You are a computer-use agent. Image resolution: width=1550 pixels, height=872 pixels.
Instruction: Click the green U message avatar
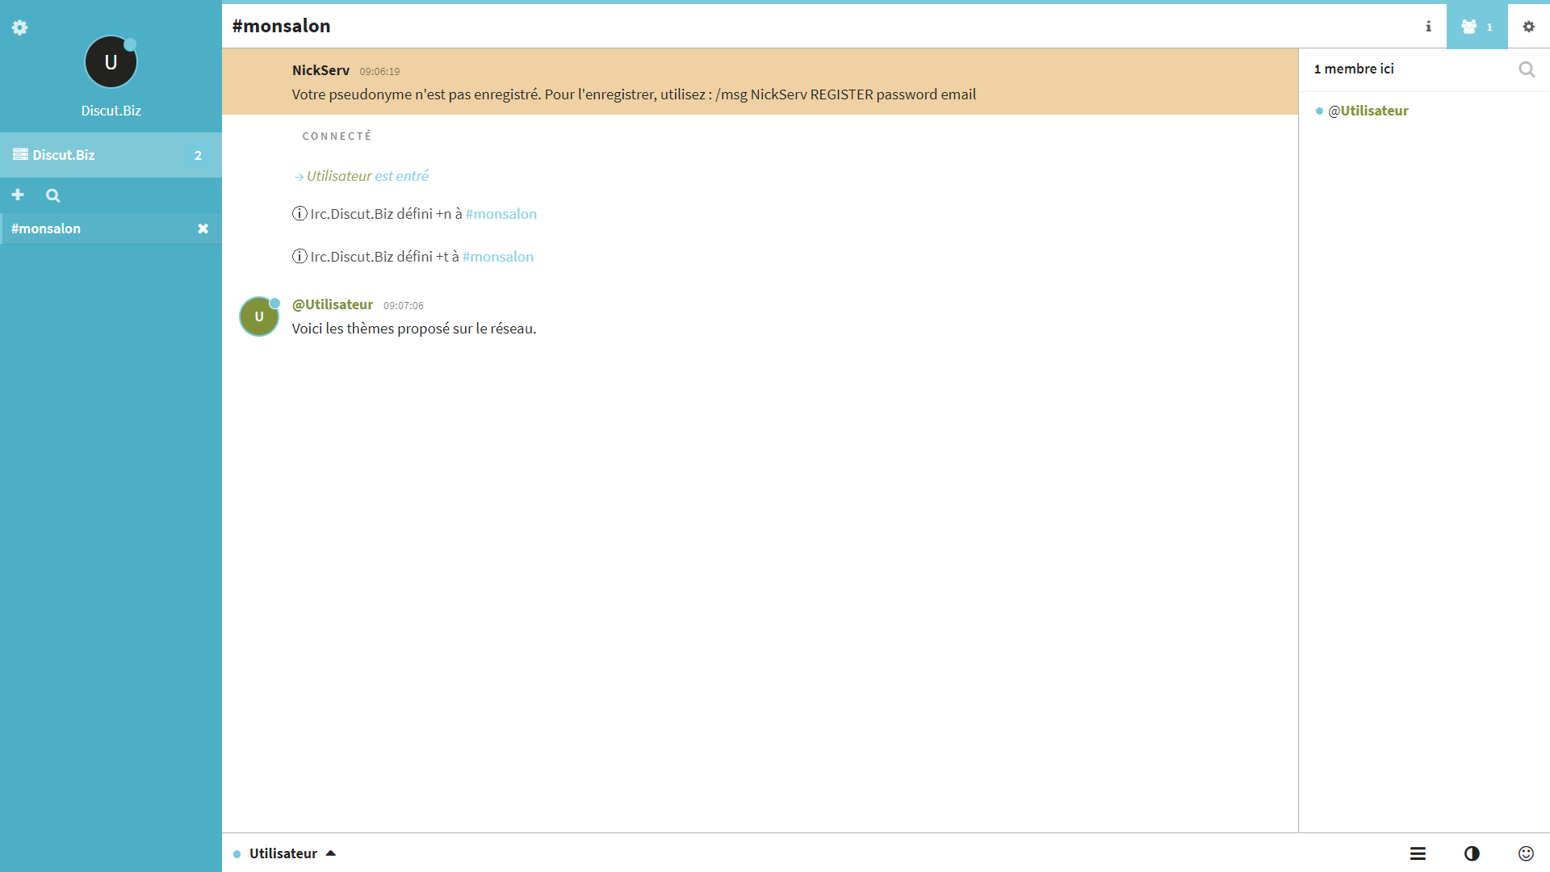(258, 317)
